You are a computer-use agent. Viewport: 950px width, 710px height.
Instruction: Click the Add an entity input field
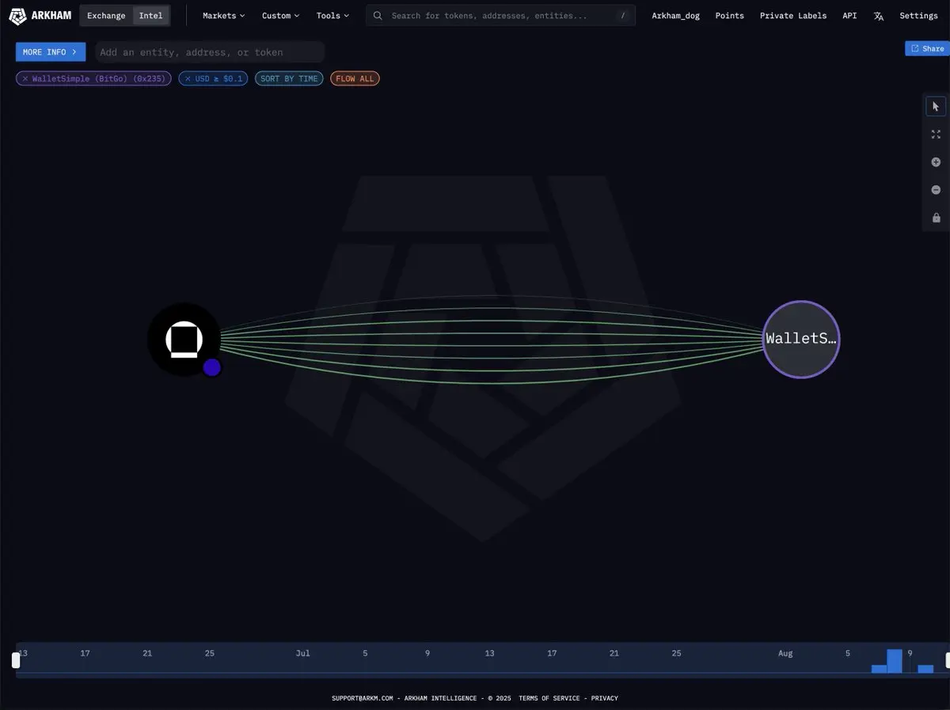(210, 52)
